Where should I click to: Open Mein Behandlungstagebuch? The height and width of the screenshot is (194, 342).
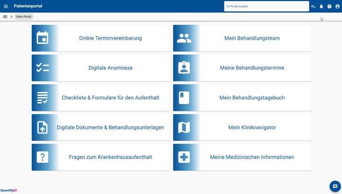coord(252,98)
